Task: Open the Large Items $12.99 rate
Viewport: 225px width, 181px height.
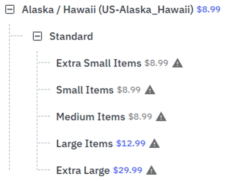Action: tap(131, 143)
